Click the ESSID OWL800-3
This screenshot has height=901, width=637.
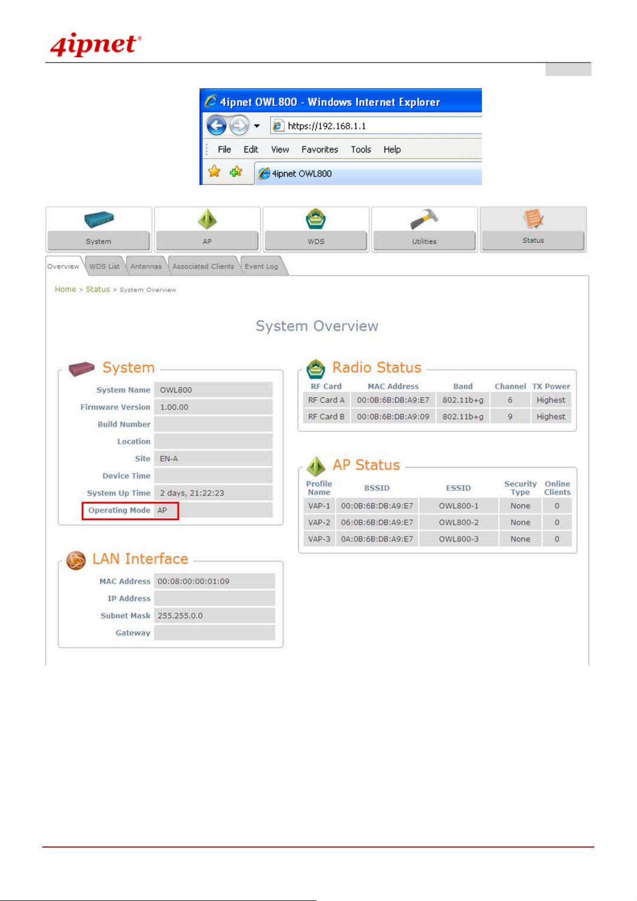pos(459,539)
